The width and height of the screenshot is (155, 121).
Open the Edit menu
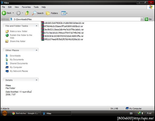(10, 7)
